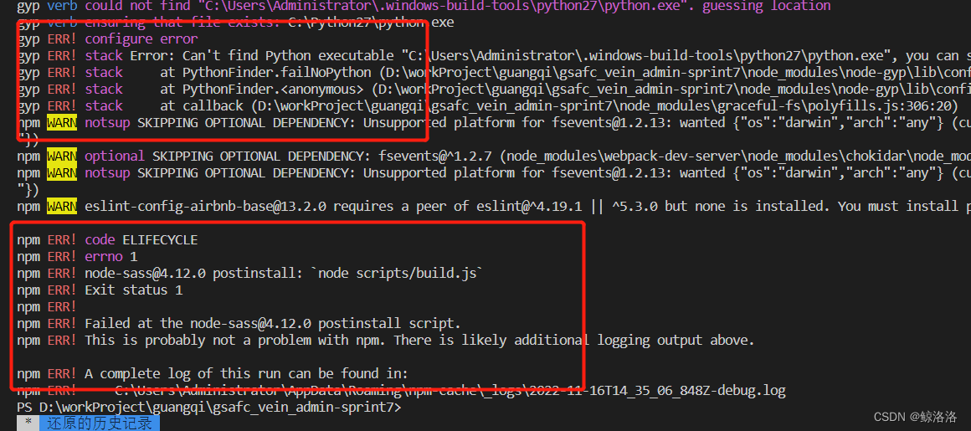Click the line 'npm ERR! Exit status 1'
The width and height of the screenshot is (971, 431).
pos(100,290)
